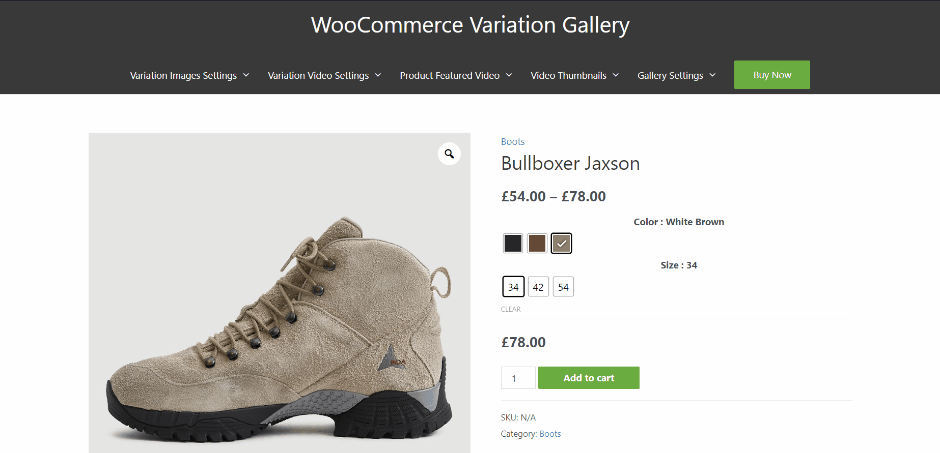
Task: Click the magnifier zoom icon on the product image
Action: (449, 154)
